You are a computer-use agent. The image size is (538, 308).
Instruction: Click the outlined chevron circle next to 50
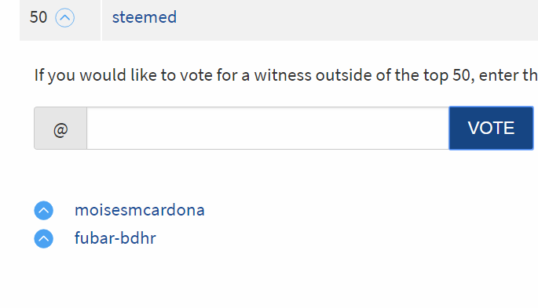[65, 17]
